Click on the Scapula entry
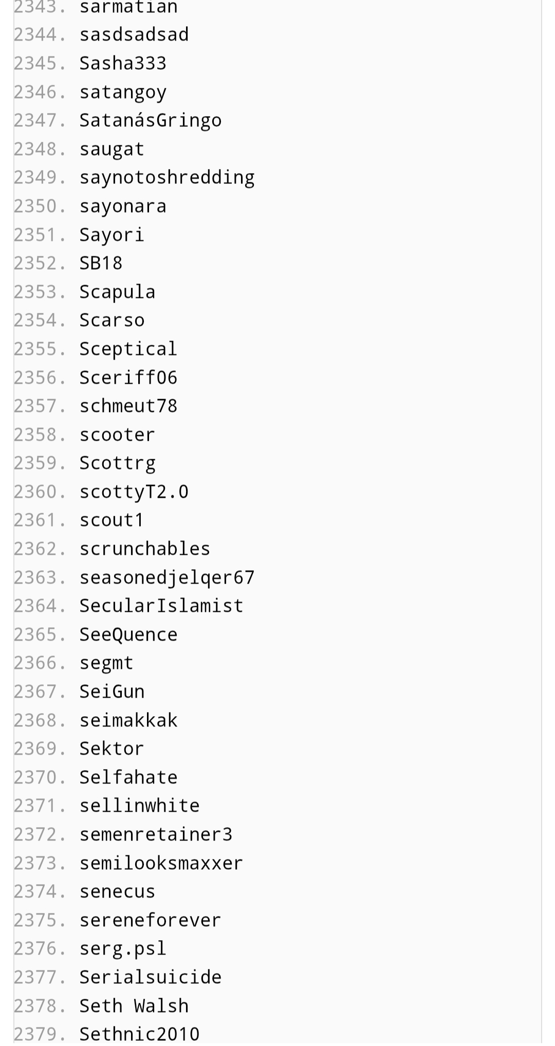The width and height of the screenshot is (555, 1046). pos(117,292)
